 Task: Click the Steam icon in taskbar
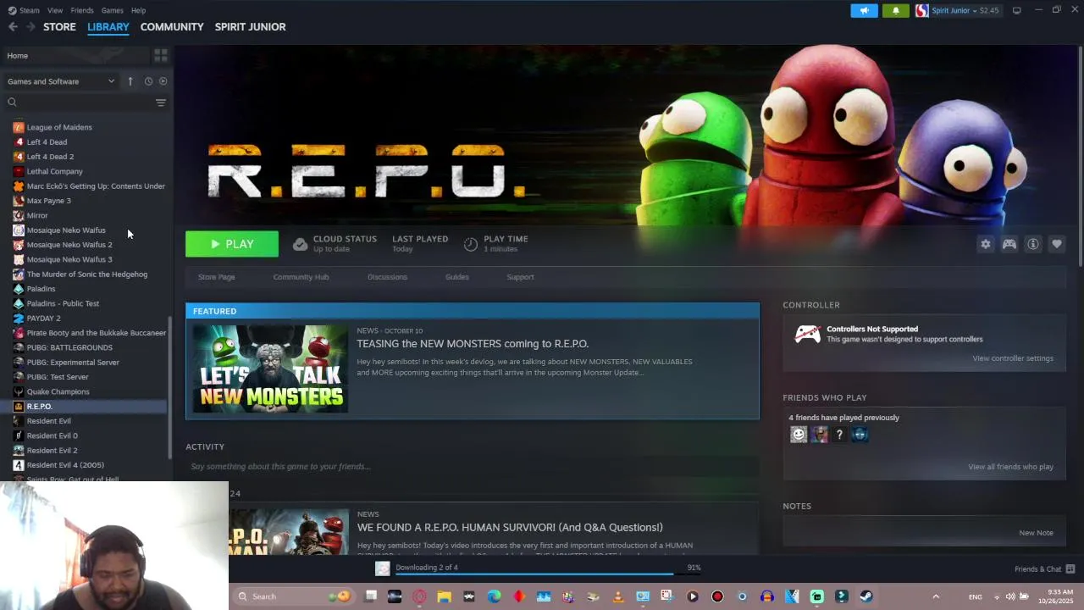point(866,596)
